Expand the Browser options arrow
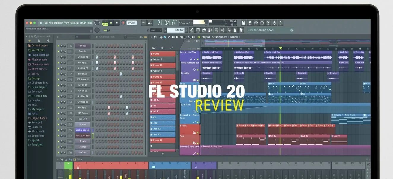 click(x=26, y=36)
